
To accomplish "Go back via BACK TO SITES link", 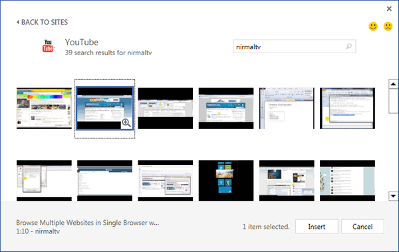I will pyautogui.click(x=43, y=22).
